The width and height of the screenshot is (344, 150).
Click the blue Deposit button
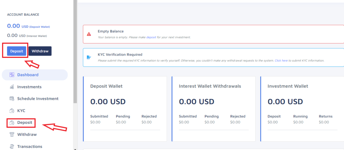(16, 51)
